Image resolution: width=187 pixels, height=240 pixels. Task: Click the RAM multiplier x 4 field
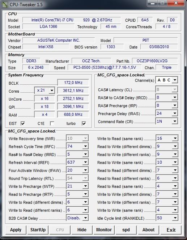pyautogui.click(x=44, y=114)
